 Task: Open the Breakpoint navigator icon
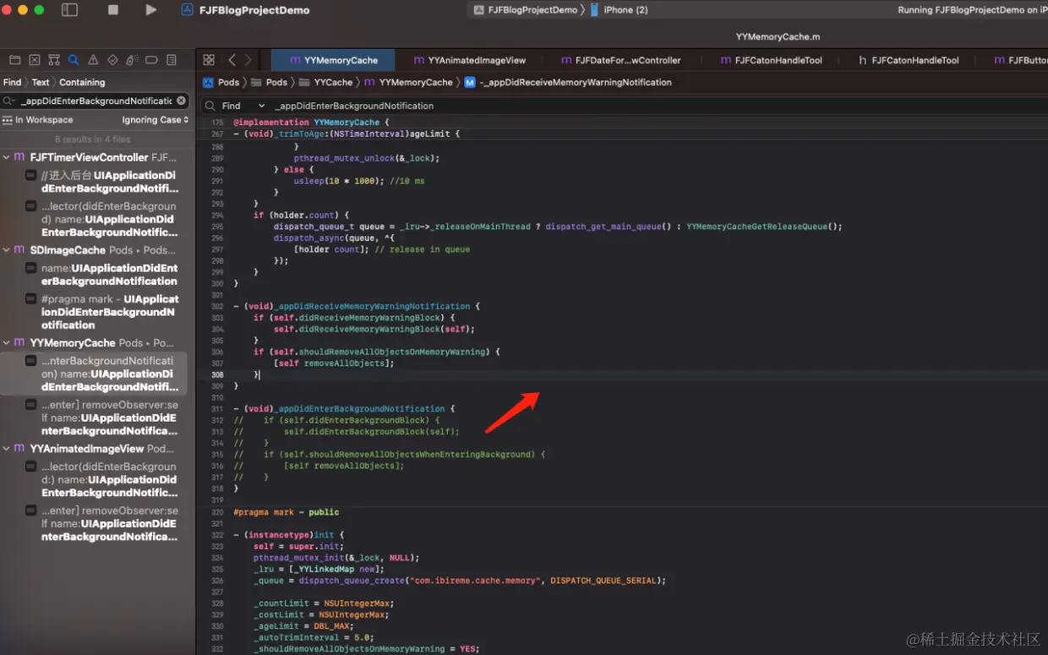pyautogui.click(x=151, y=60)
